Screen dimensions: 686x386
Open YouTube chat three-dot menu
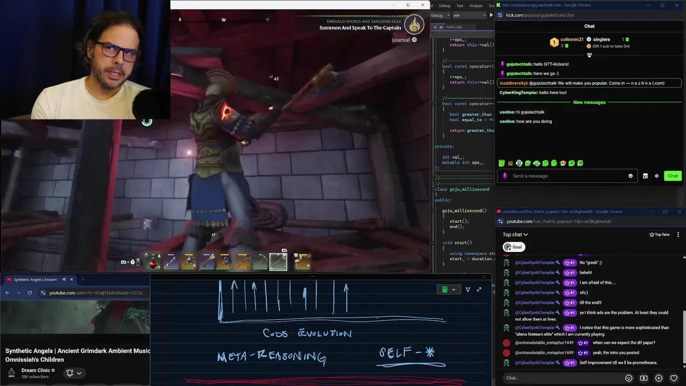(678, 234)
